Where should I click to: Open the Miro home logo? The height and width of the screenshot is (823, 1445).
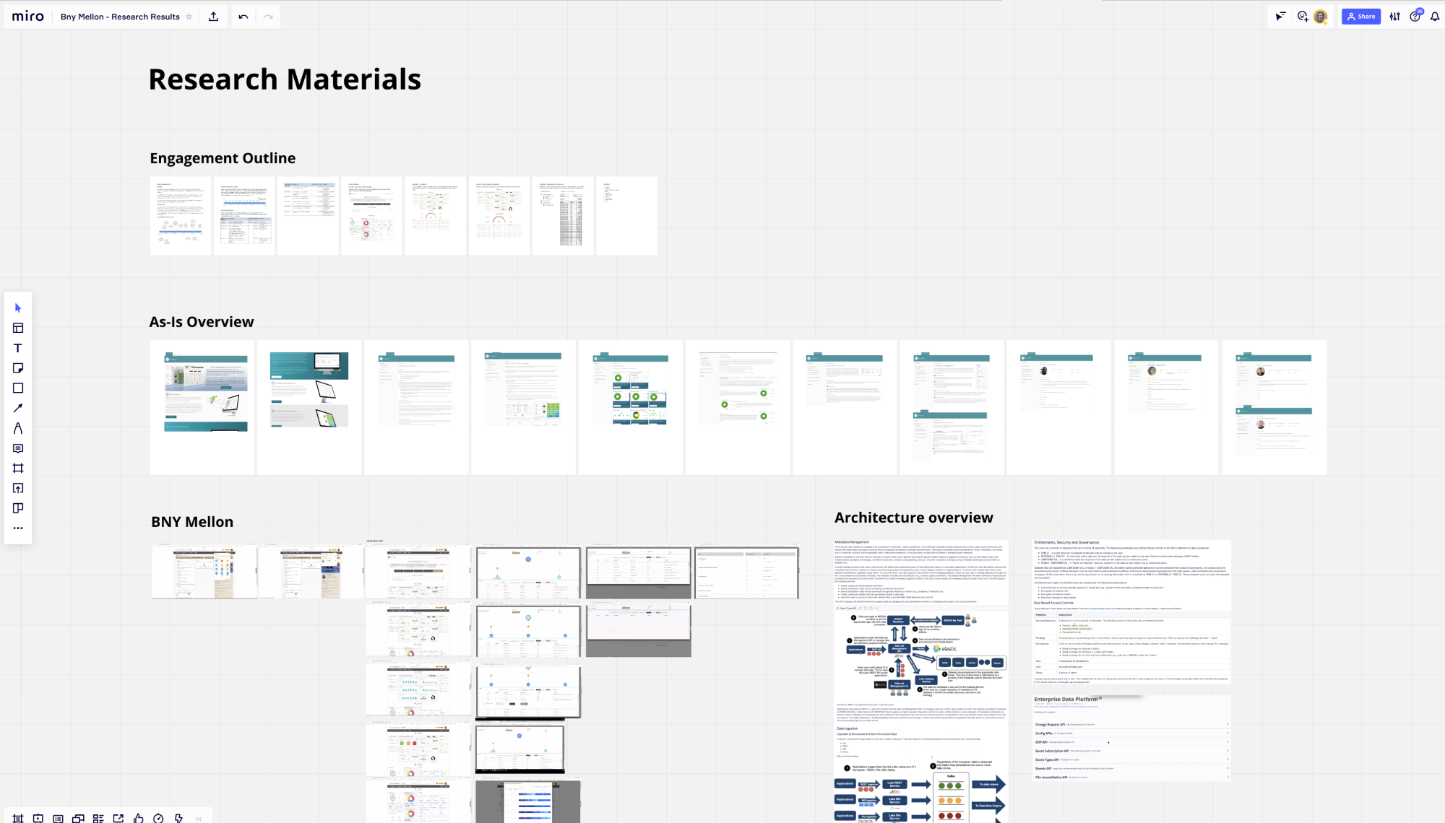[x=28, y=17]
